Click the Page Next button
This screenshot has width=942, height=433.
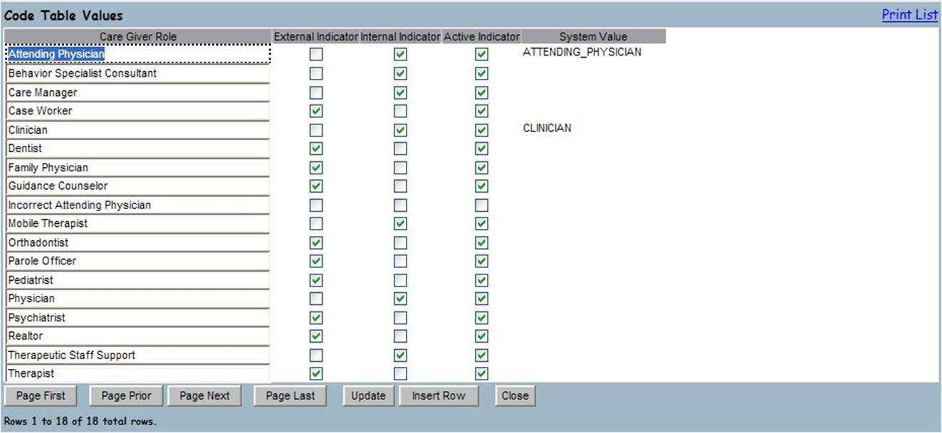click(204, 395)
